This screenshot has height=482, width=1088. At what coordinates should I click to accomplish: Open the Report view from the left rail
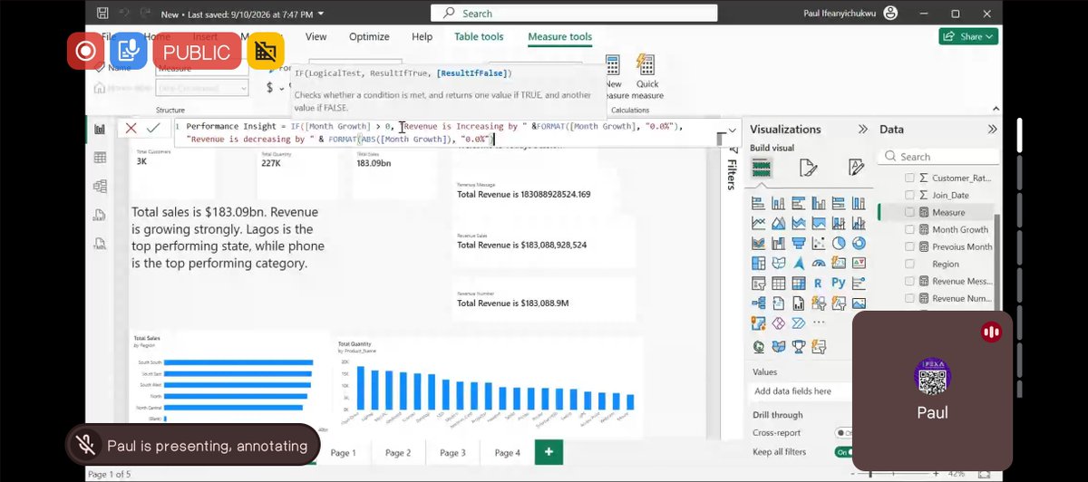click(100, 129)
